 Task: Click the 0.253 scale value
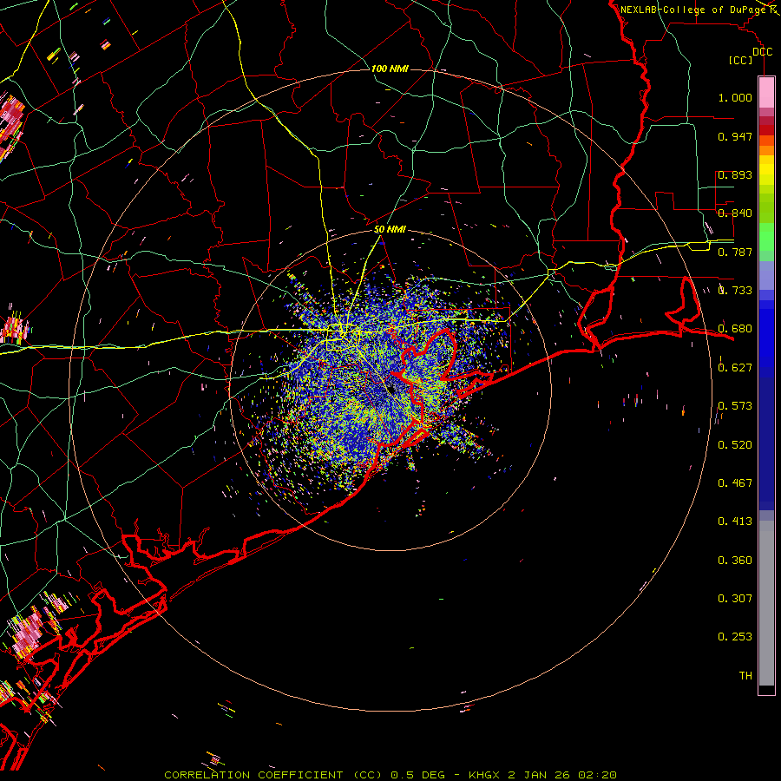735,637
